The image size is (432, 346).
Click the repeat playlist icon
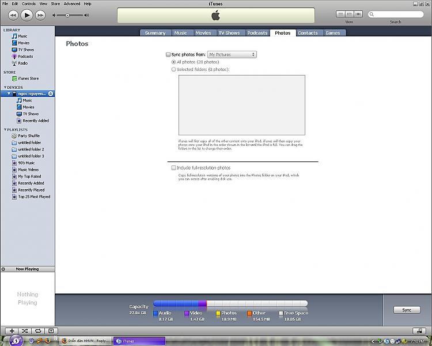(x=38, y=331)
